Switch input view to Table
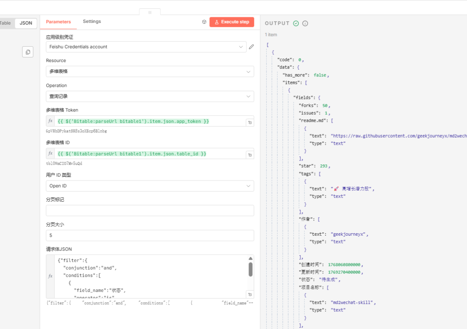 [6, 23]
